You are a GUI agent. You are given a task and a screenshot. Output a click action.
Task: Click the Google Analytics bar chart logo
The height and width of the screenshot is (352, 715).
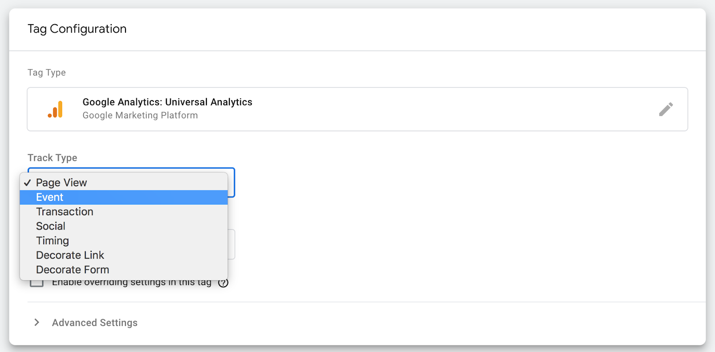[55, 109]
